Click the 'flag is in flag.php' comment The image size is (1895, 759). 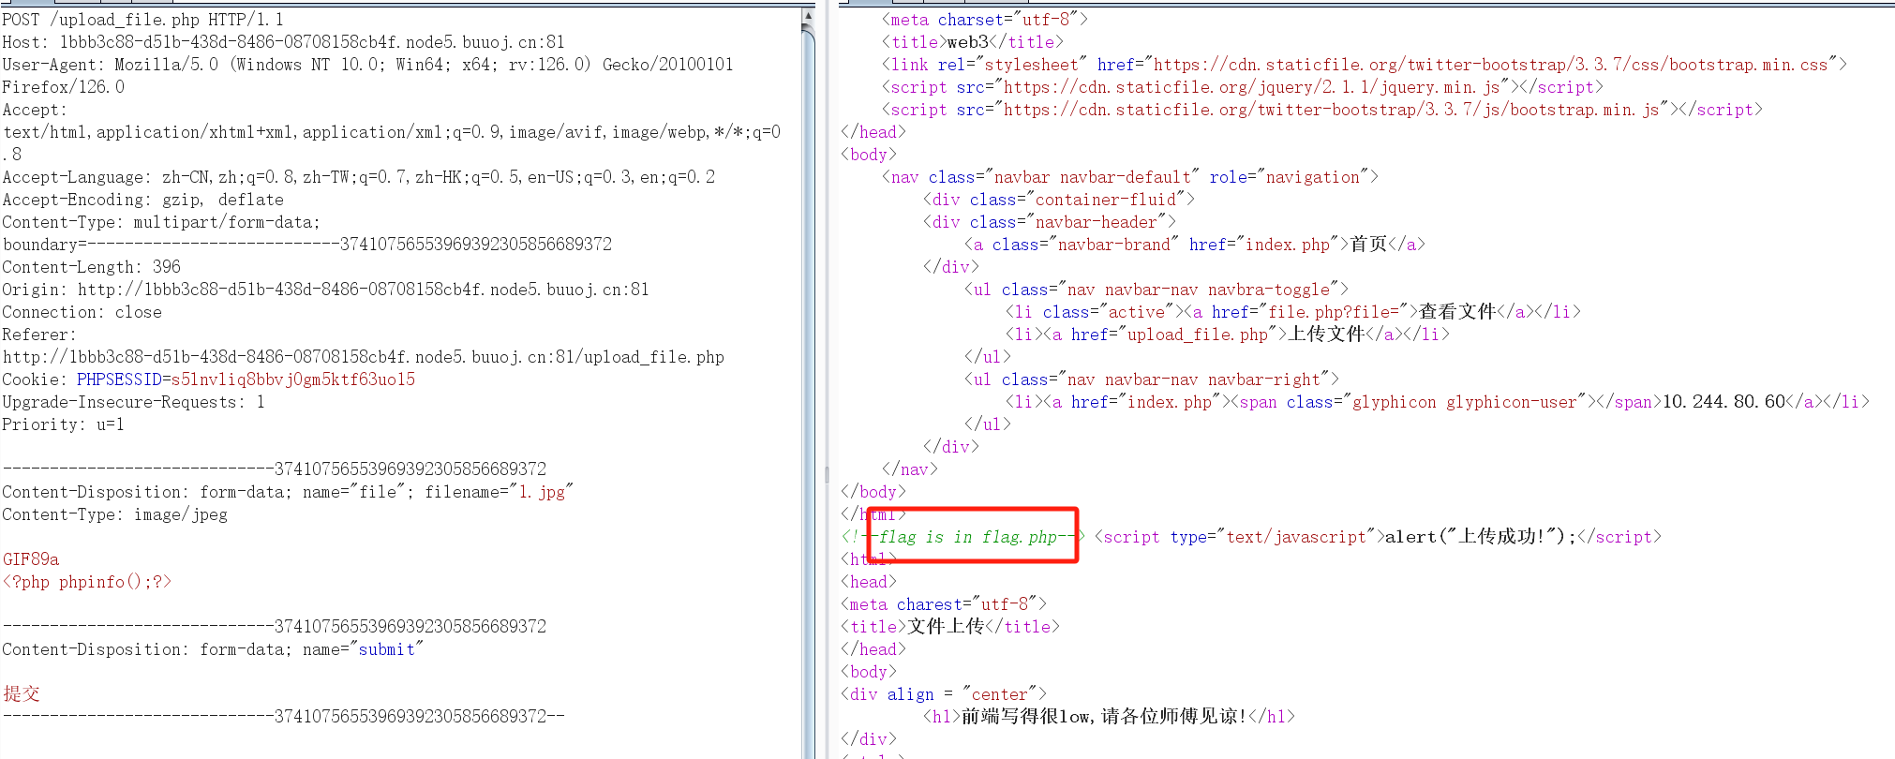click(x=963, y=537)
